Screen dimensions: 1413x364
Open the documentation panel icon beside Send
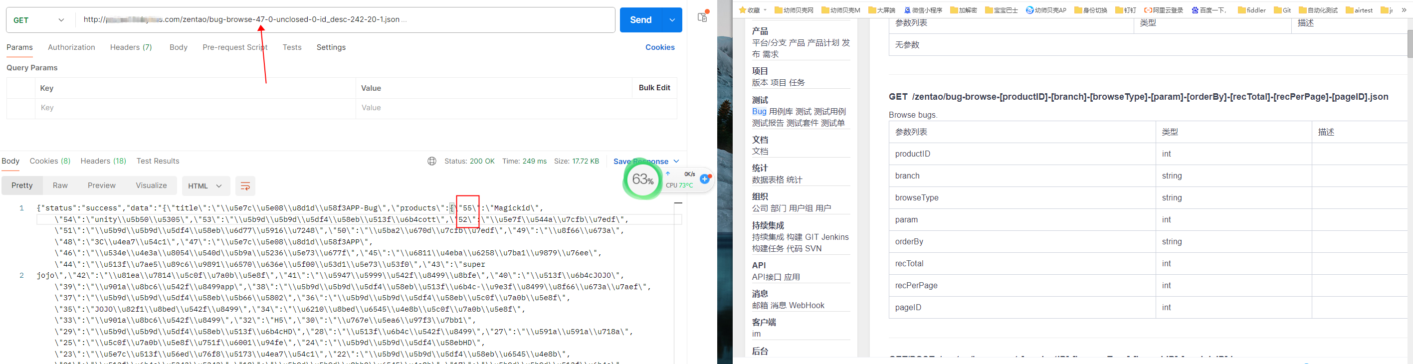(703, 16)
